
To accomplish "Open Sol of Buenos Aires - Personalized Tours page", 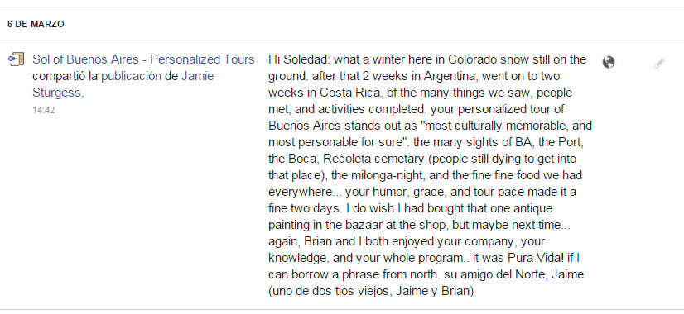I will click(x=143, y=59).
